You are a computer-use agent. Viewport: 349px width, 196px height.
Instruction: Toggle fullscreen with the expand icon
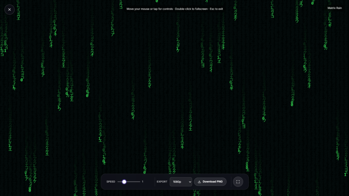point(238,182)
